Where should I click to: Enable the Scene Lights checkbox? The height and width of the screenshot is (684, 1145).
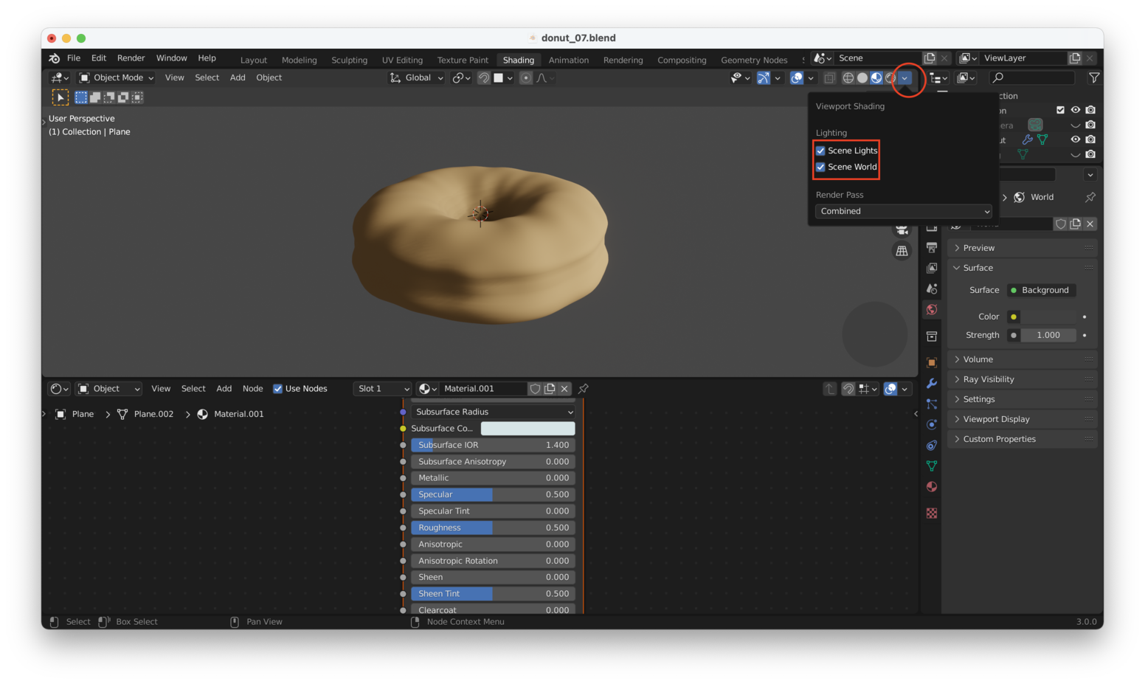point(820,151)
